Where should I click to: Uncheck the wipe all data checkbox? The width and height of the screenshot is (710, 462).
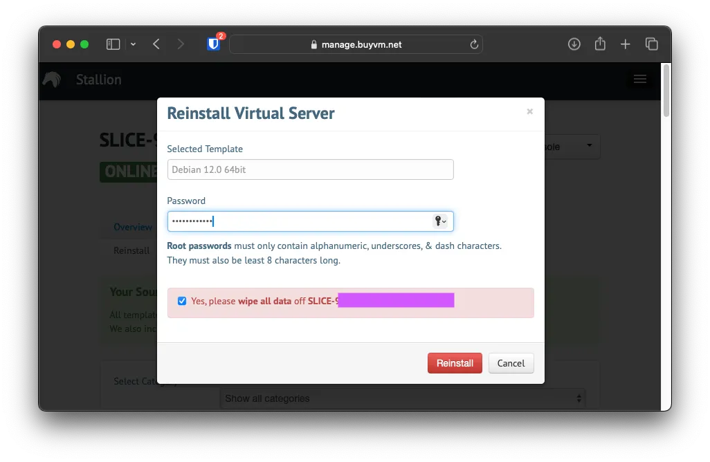coord(182,301)
